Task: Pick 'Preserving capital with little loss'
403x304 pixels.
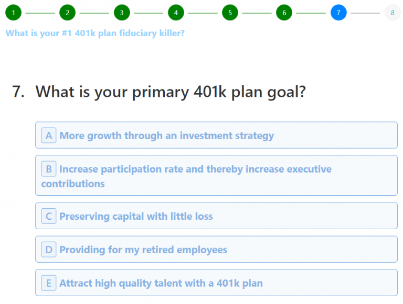Action: pos(216,216)
